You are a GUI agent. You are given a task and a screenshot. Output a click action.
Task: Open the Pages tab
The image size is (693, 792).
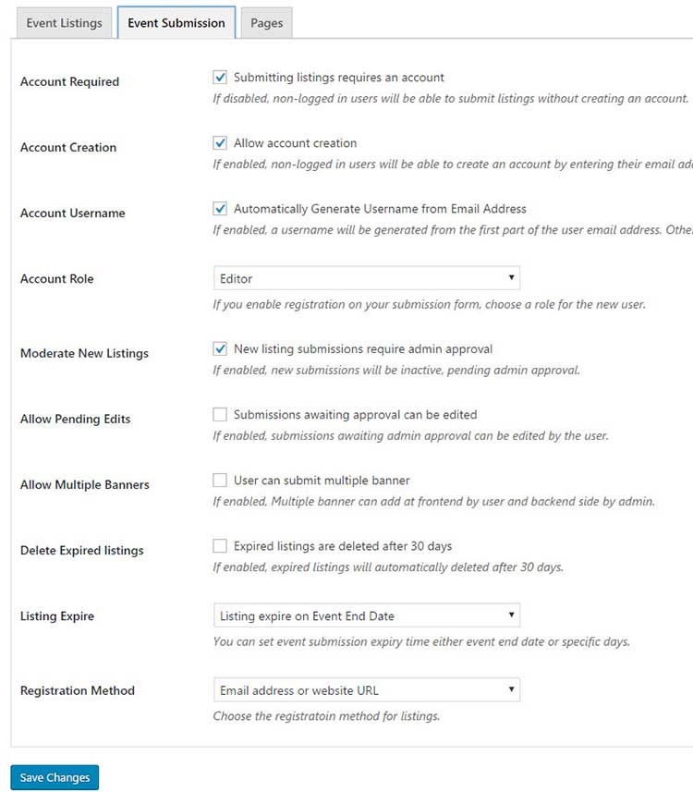coord(266,23)
